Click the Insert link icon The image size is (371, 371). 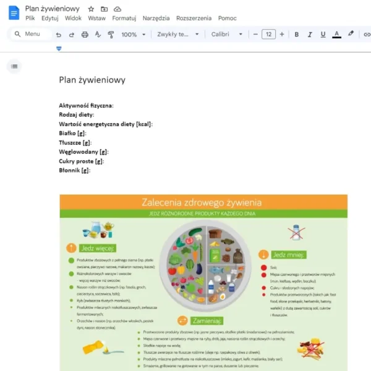(x=367, y=35)
